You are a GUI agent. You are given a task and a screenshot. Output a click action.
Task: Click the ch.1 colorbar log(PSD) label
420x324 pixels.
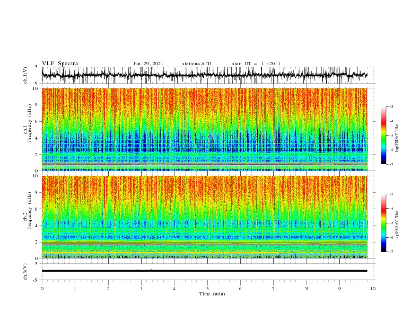[x=397, y=138]
